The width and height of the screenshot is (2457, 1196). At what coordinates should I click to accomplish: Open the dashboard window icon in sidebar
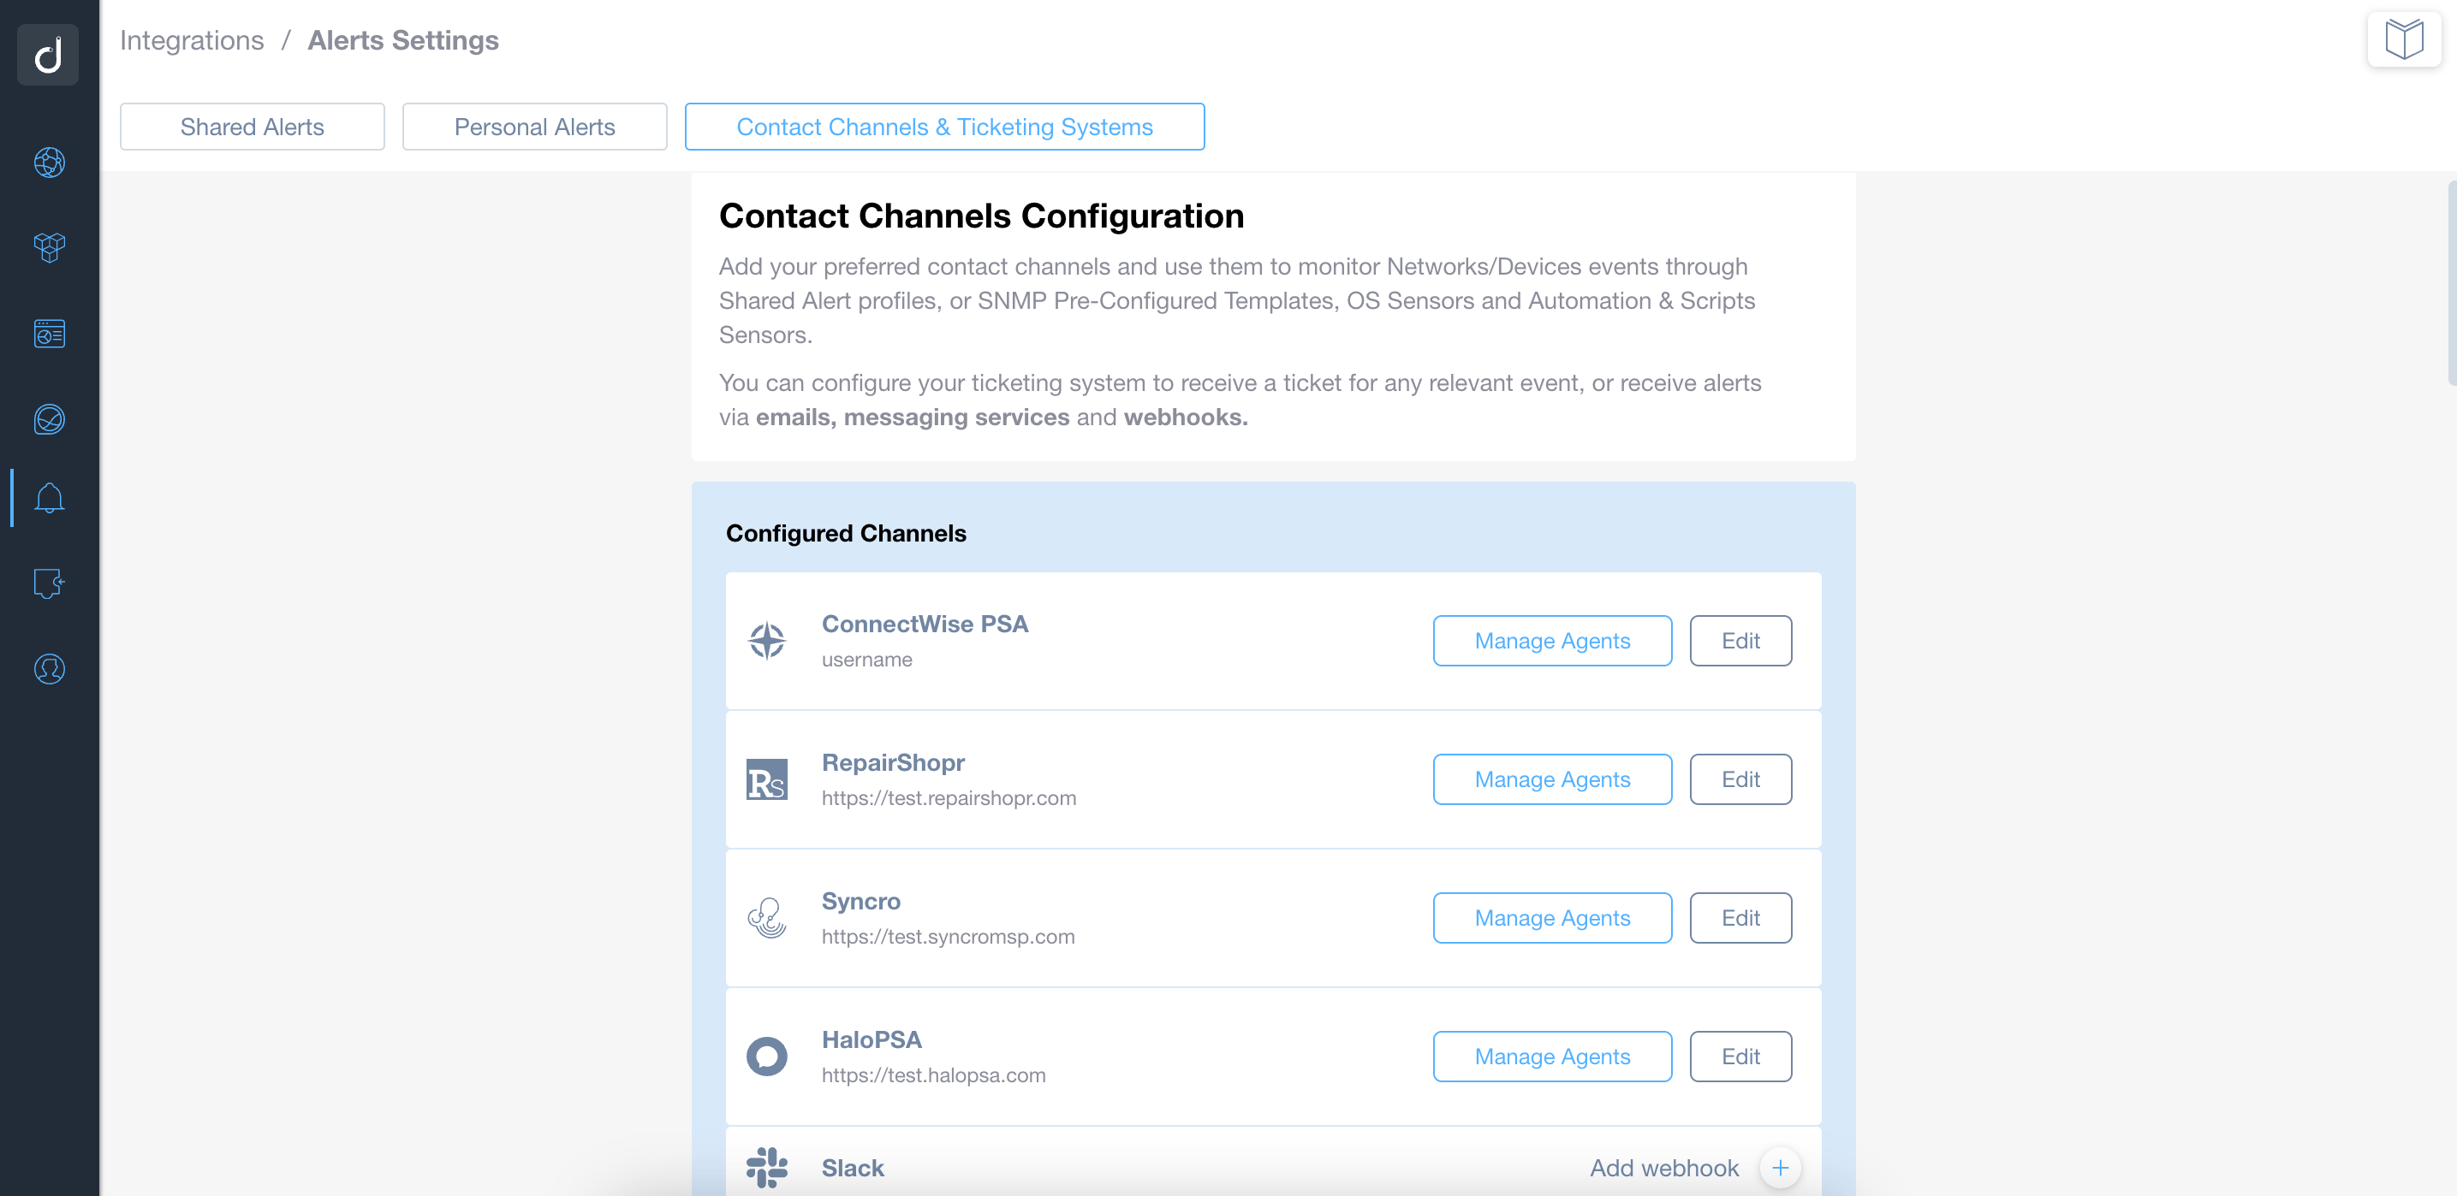coord(50,334)
